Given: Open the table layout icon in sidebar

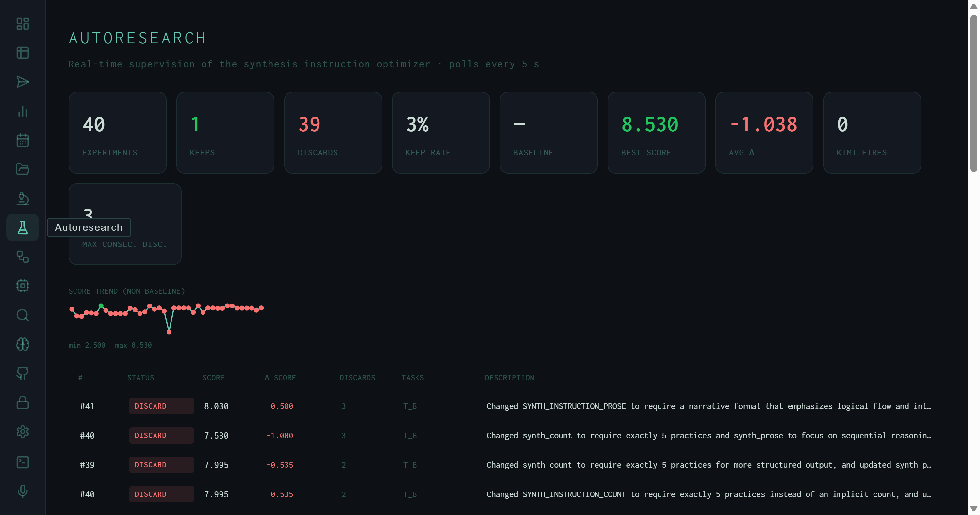Looking at the screenshot, I should (23, 53).
